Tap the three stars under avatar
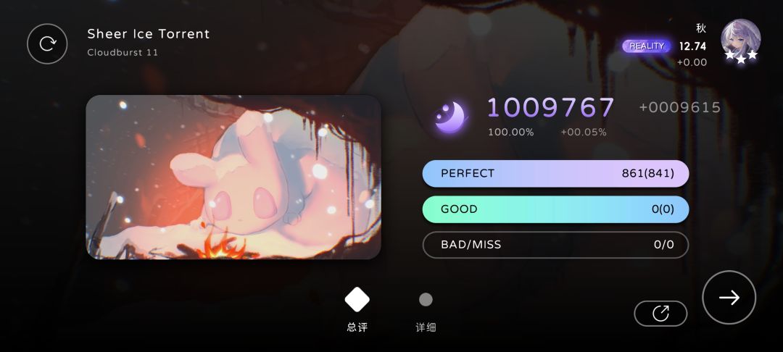Viewport: 783px width, 352px height. click(741, 56)
